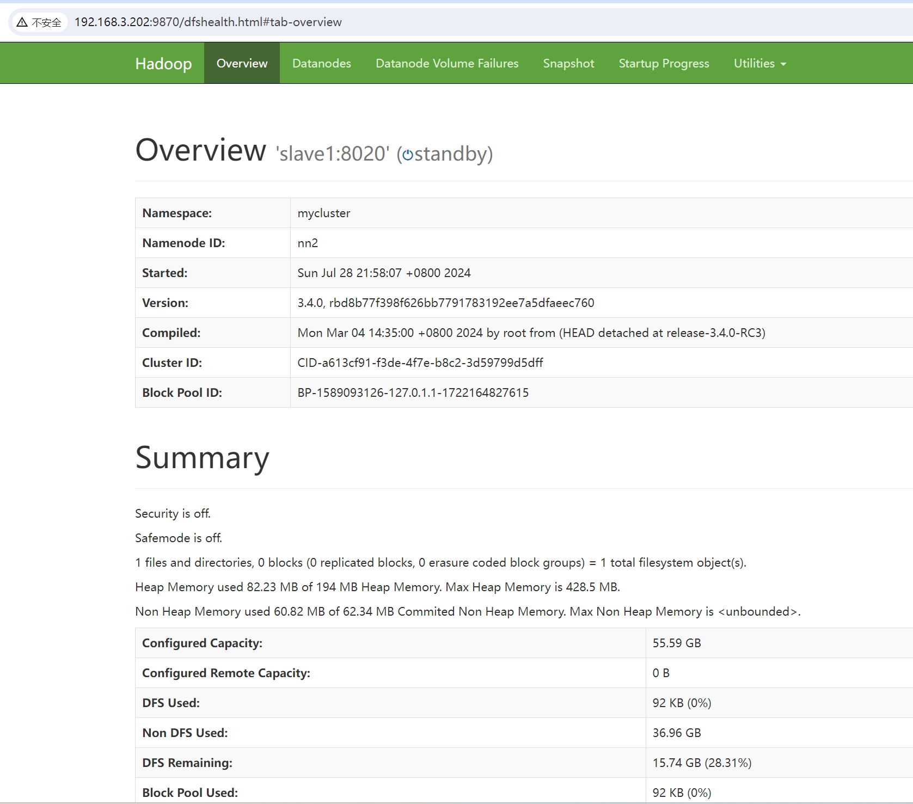
Task: Click the files and directories summary line
Action: pyautogui.click(x=440, y=562)
